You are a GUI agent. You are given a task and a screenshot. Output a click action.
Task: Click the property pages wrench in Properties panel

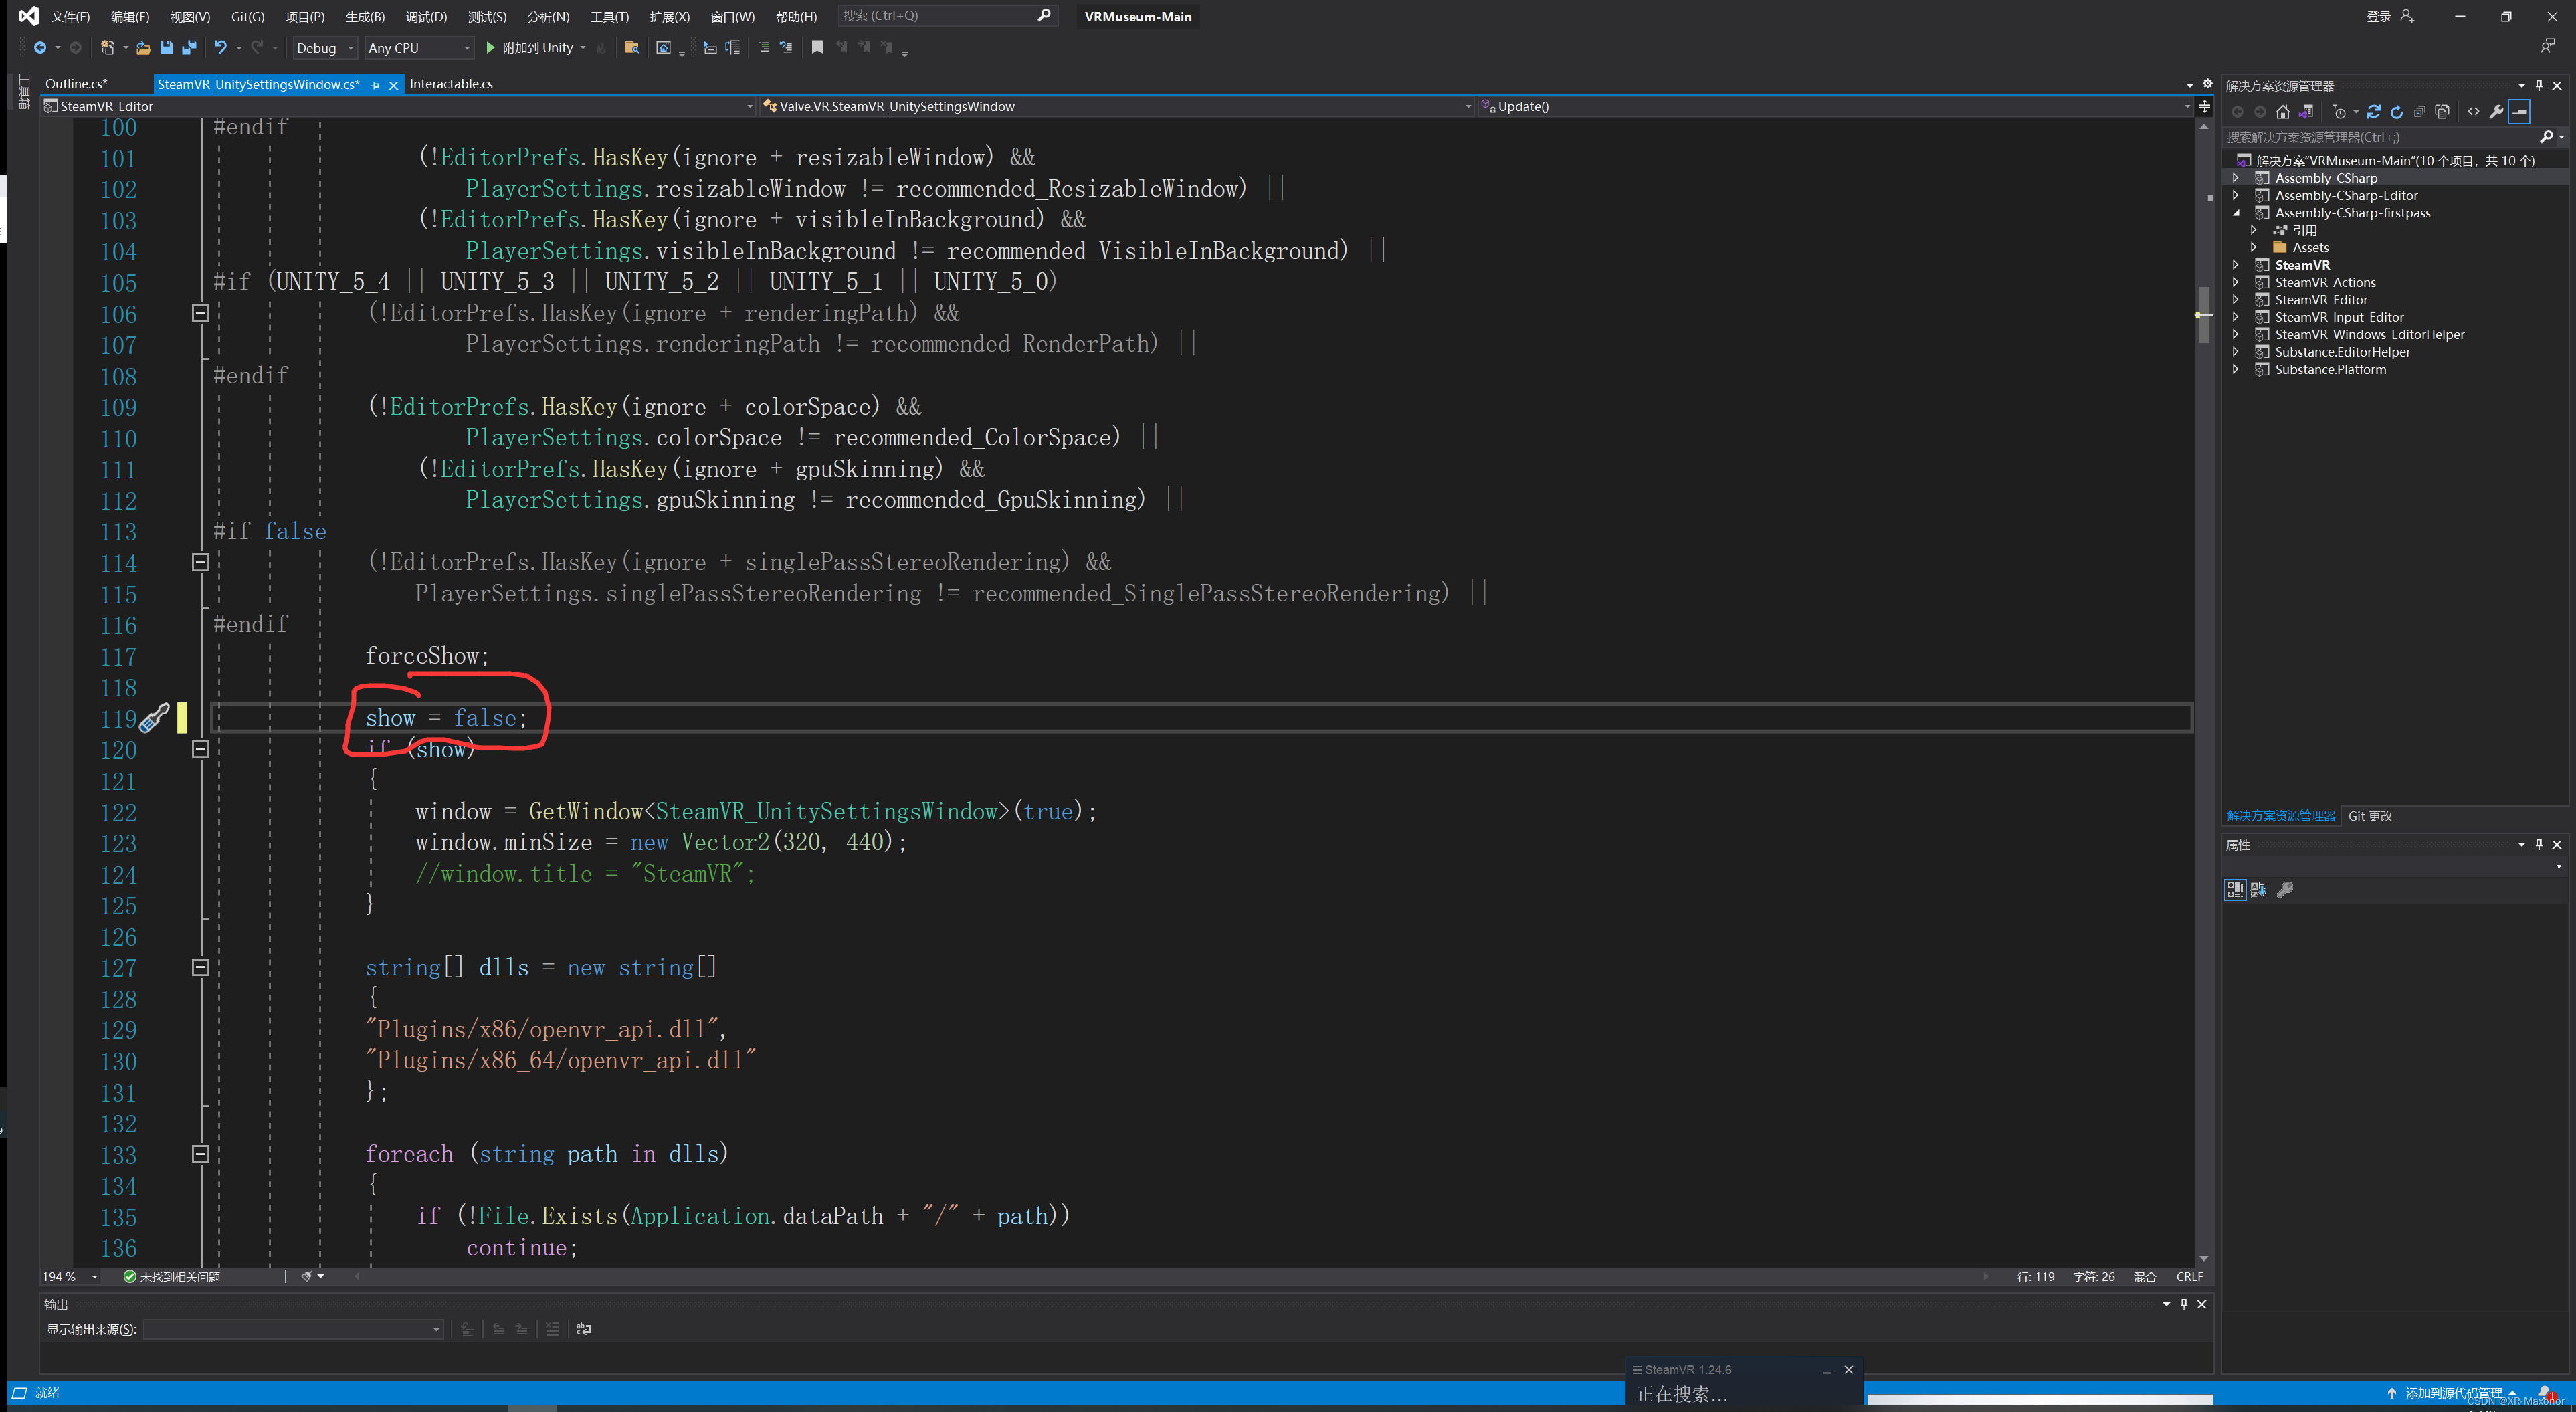(x=2285, y=889)
